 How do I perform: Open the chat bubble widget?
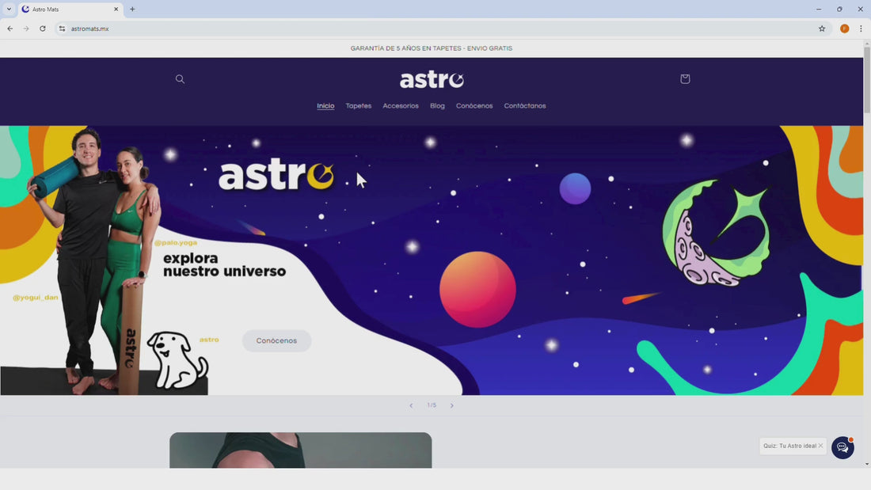(x=842, y=447)
